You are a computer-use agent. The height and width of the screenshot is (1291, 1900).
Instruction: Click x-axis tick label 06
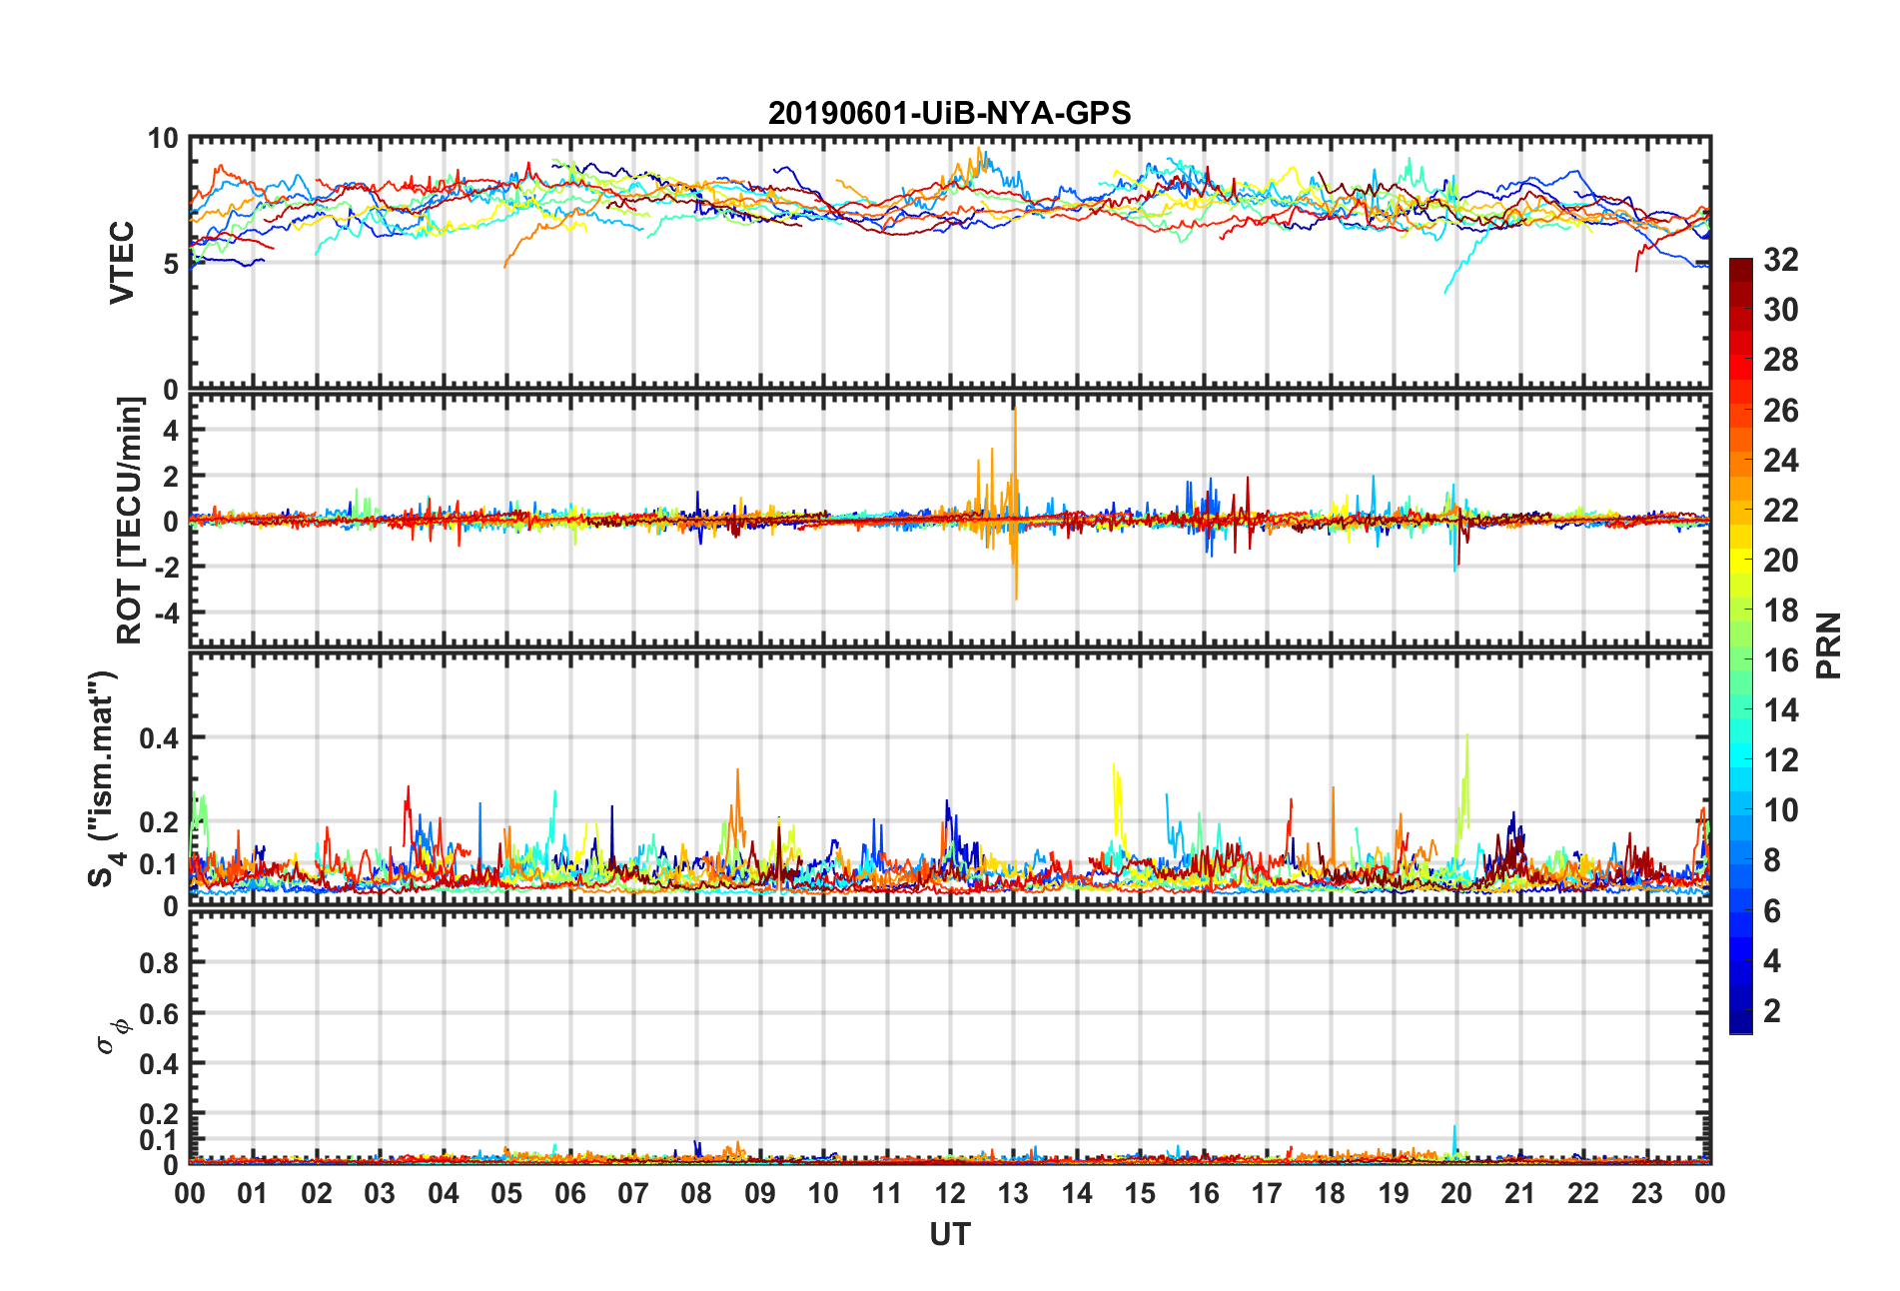click(569, 1193)
